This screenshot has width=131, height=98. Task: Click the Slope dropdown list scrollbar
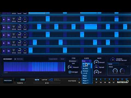[91, 66]
